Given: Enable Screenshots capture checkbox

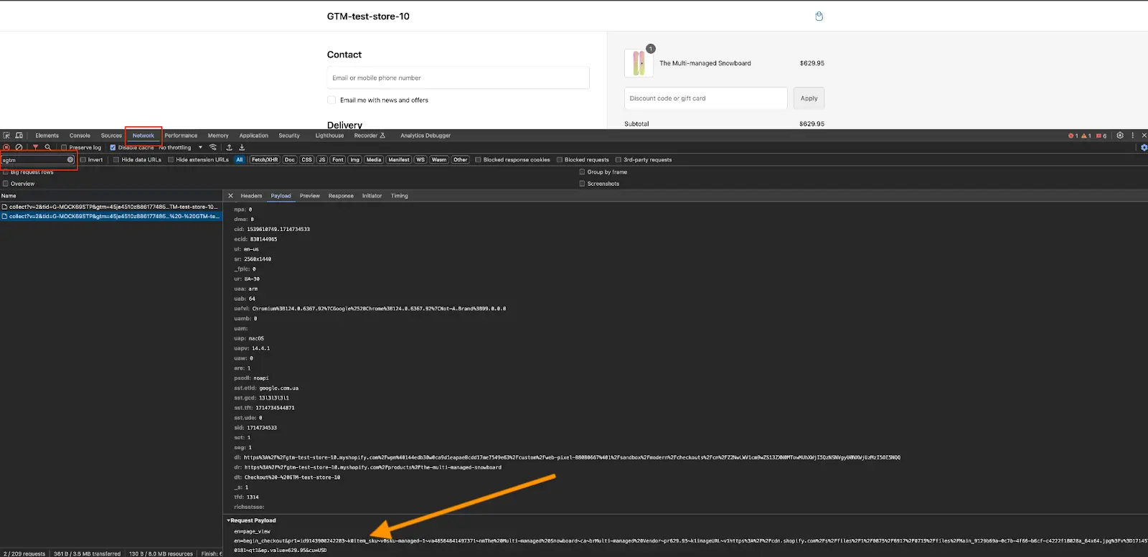Looking at the screenshot, I should 583,184.
